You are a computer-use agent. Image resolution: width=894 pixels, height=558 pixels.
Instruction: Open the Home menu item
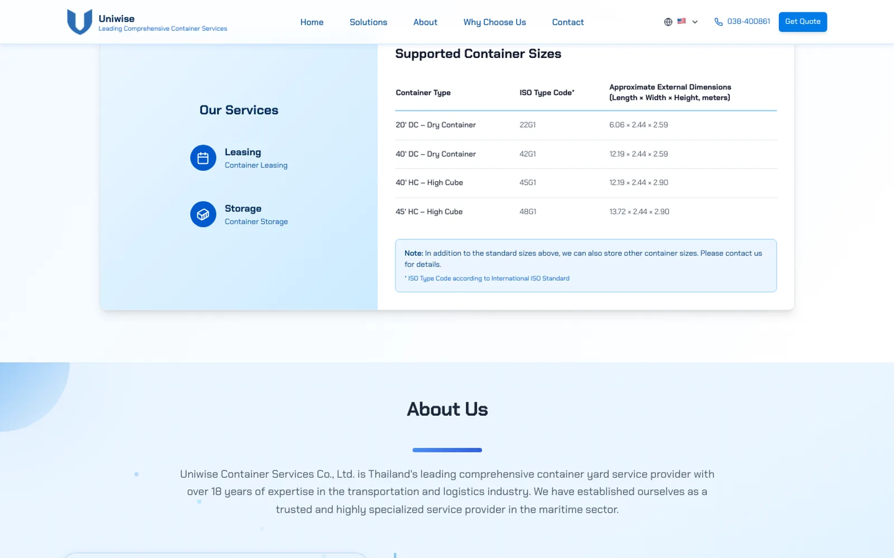coord(312,22)
